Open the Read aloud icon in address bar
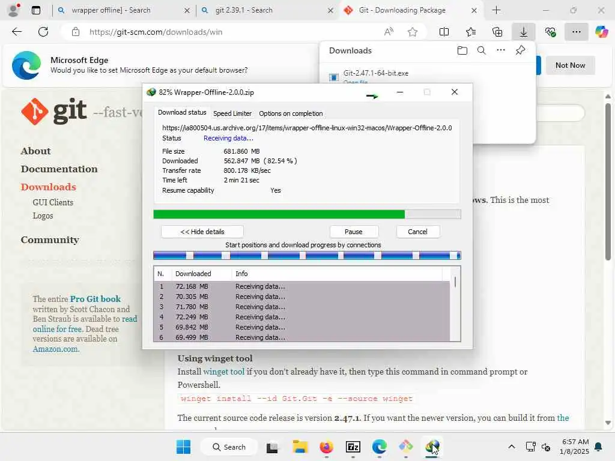The width and height of the screenshot is (615, 461). click(389, 32)
